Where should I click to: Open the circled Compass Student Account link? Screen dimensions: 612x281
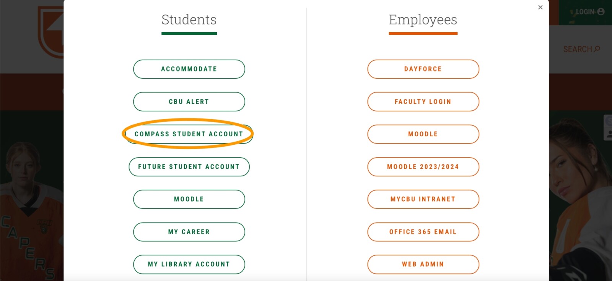189,134
